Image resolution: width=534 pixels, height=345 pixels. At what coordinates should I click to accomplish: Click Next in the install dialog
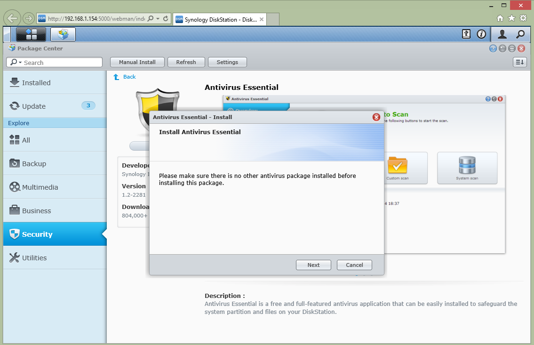click(x=313, y=265)
